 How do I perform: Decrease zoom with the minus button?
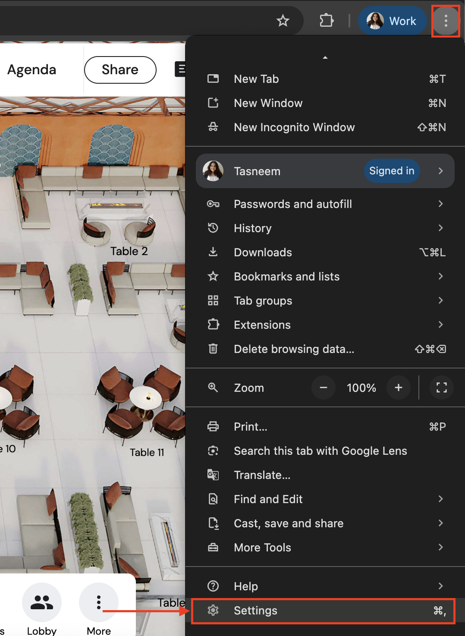(x=324, y=387)
